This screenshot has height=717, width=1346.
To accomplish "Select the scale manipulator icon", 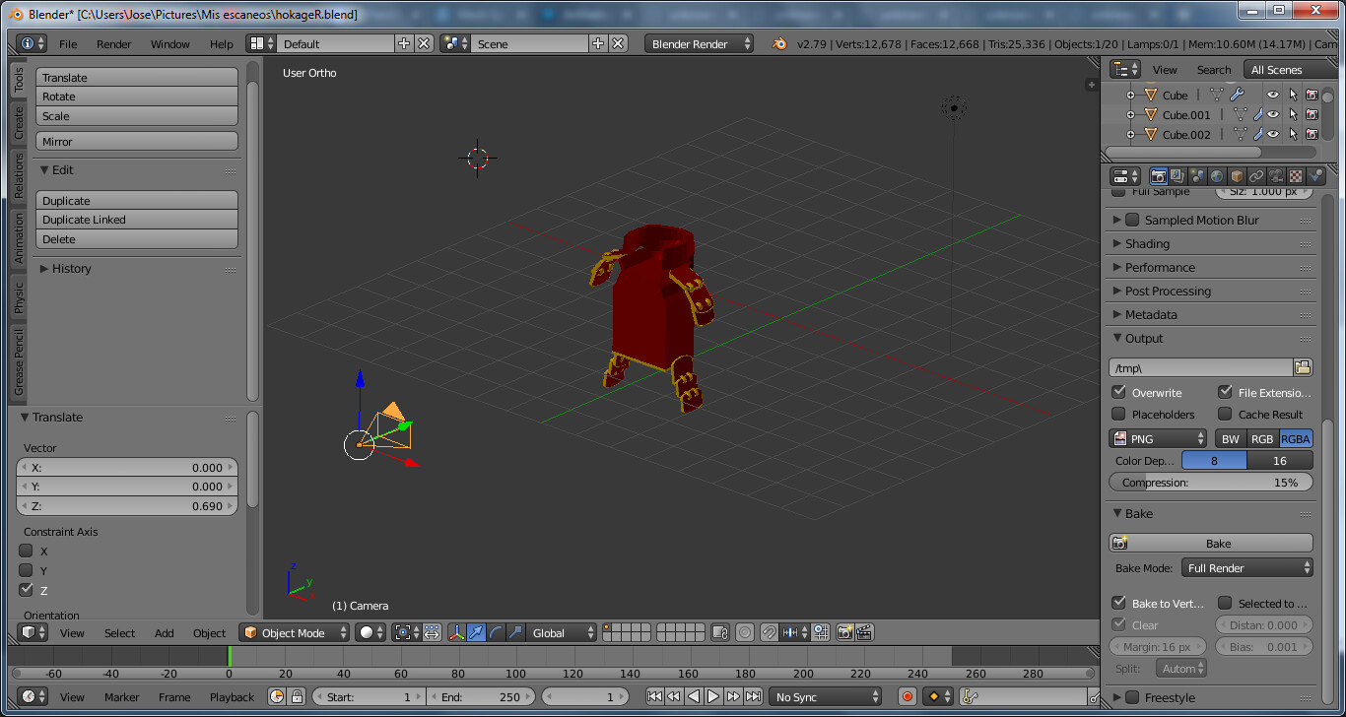I will click(x=514, y=632).
